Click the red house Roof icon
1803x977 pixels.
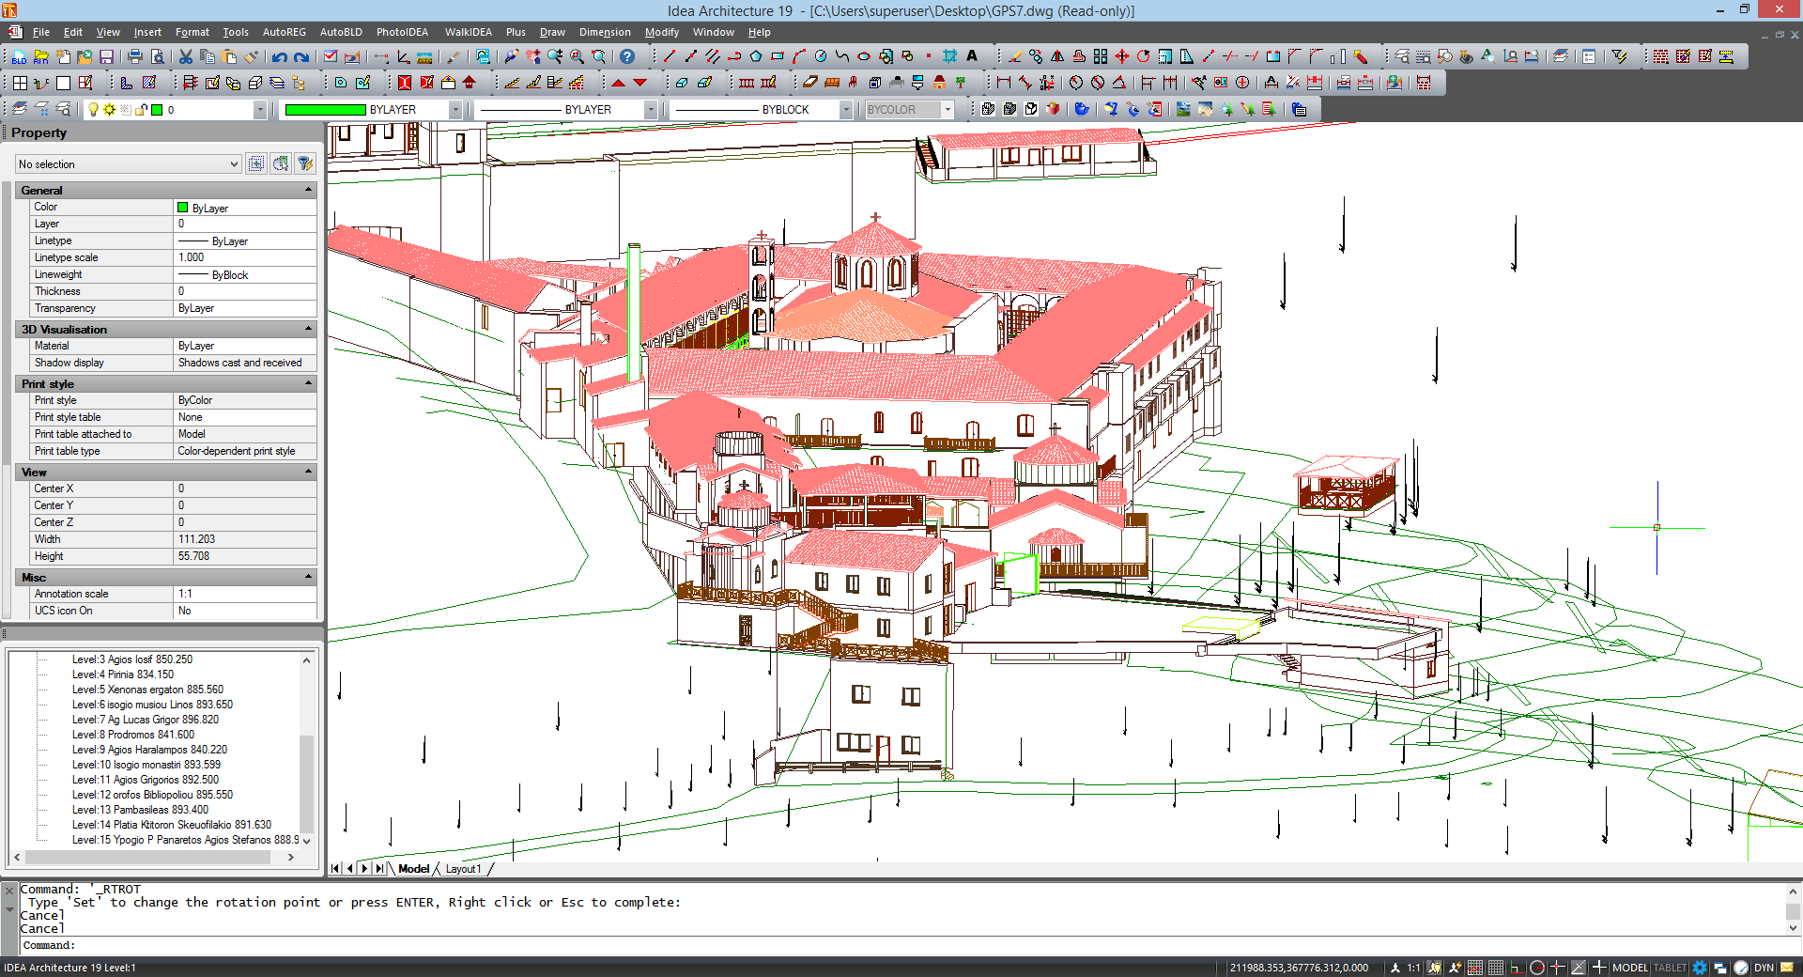coord(470,83)
